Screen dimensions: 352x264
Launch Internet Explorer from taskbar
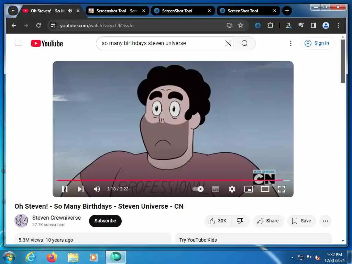[31, 257]
